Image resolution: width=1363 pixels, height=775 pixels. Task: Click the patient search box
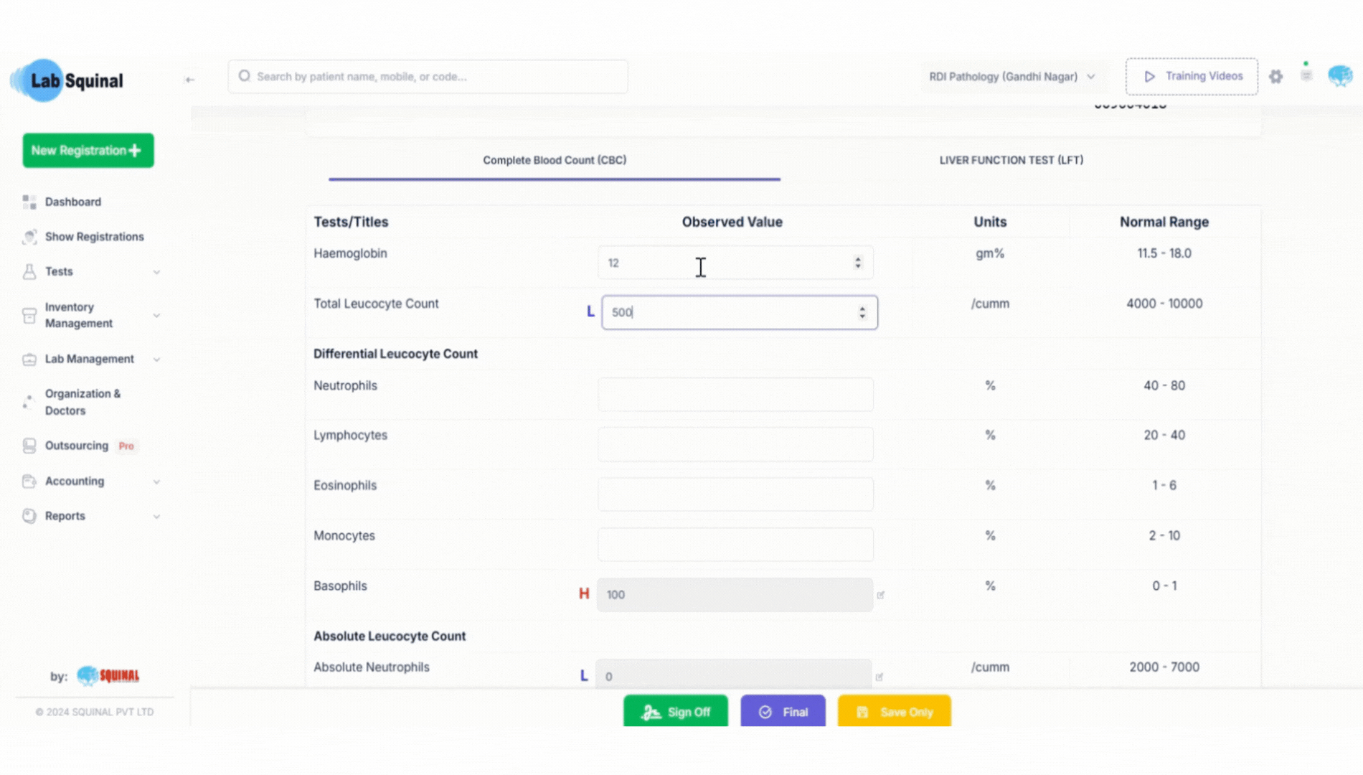(428, 77)
